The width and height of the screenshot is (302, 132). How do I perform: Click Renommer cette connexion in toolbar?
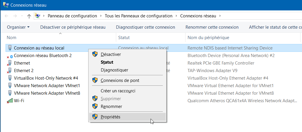click(212, 27)
